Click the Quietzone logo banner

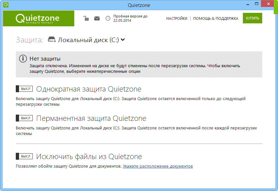39,18
